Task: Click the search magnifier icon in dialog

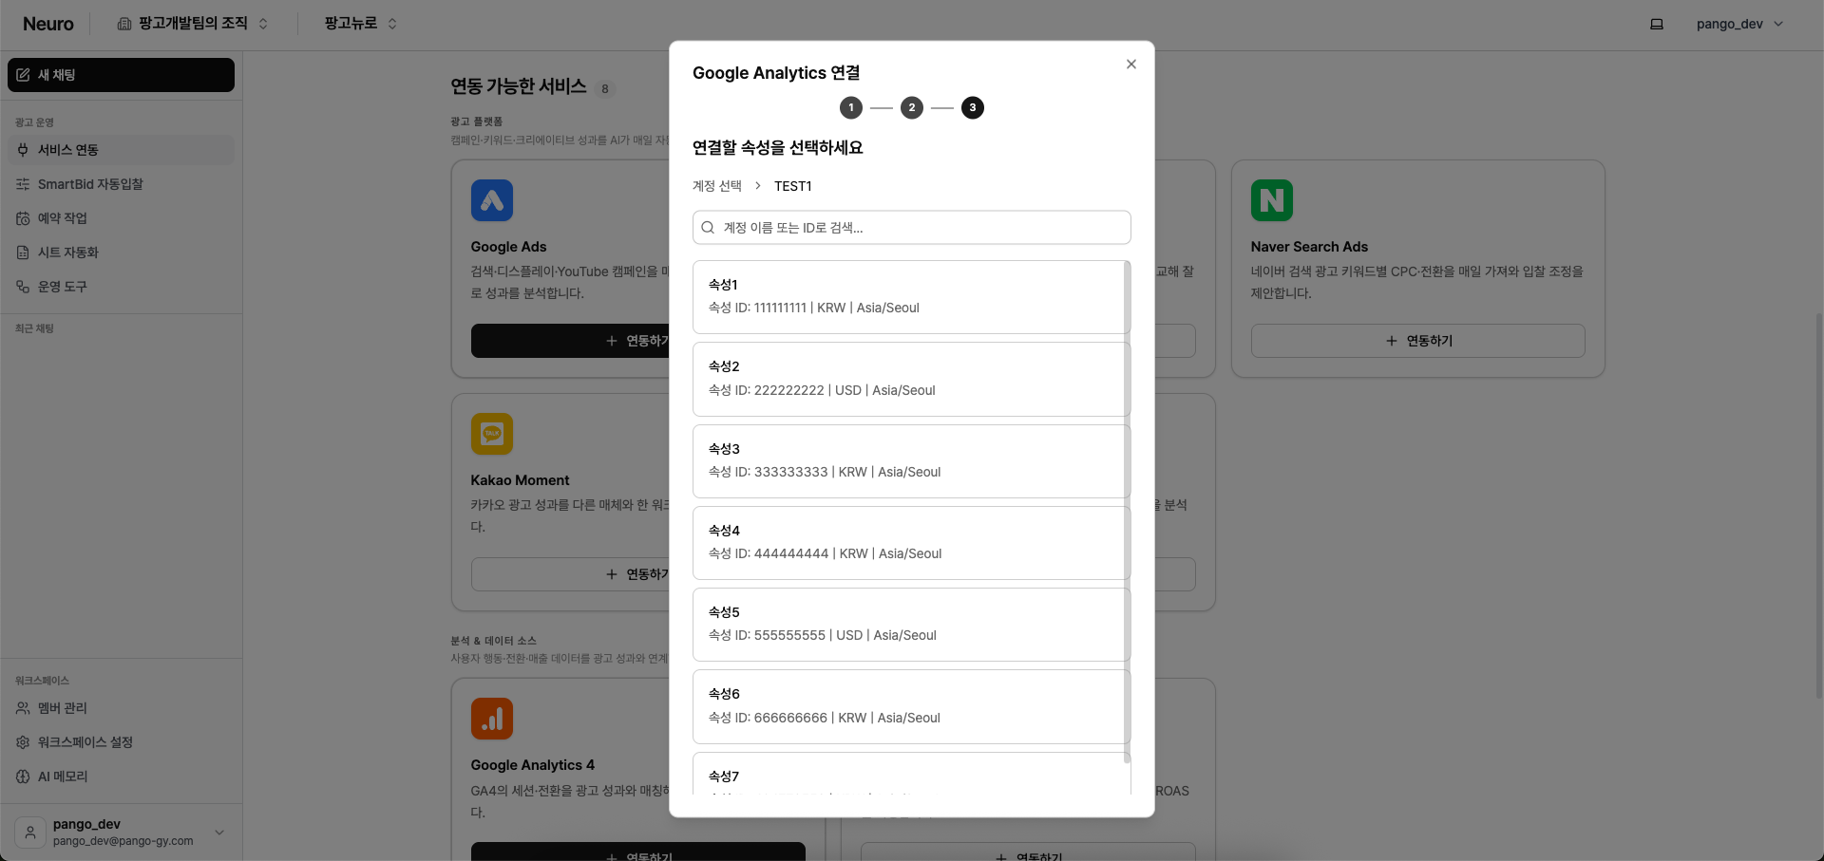Action: point(708,228)
